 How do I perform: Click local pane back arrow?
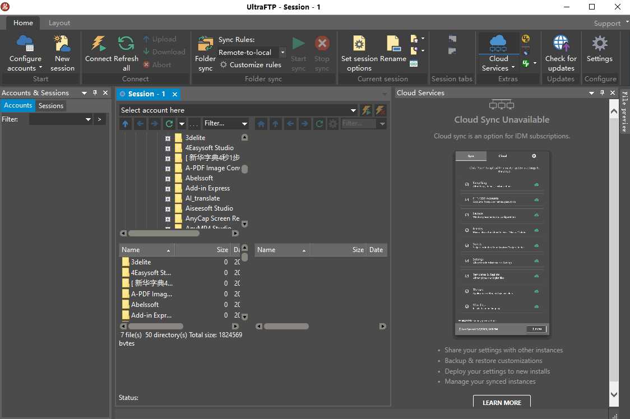pos(140,124)
